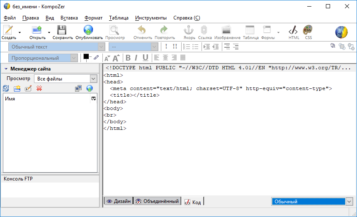Click the rename file pencil icon
This screenshot has height=217, width=357.
(28, 88)
